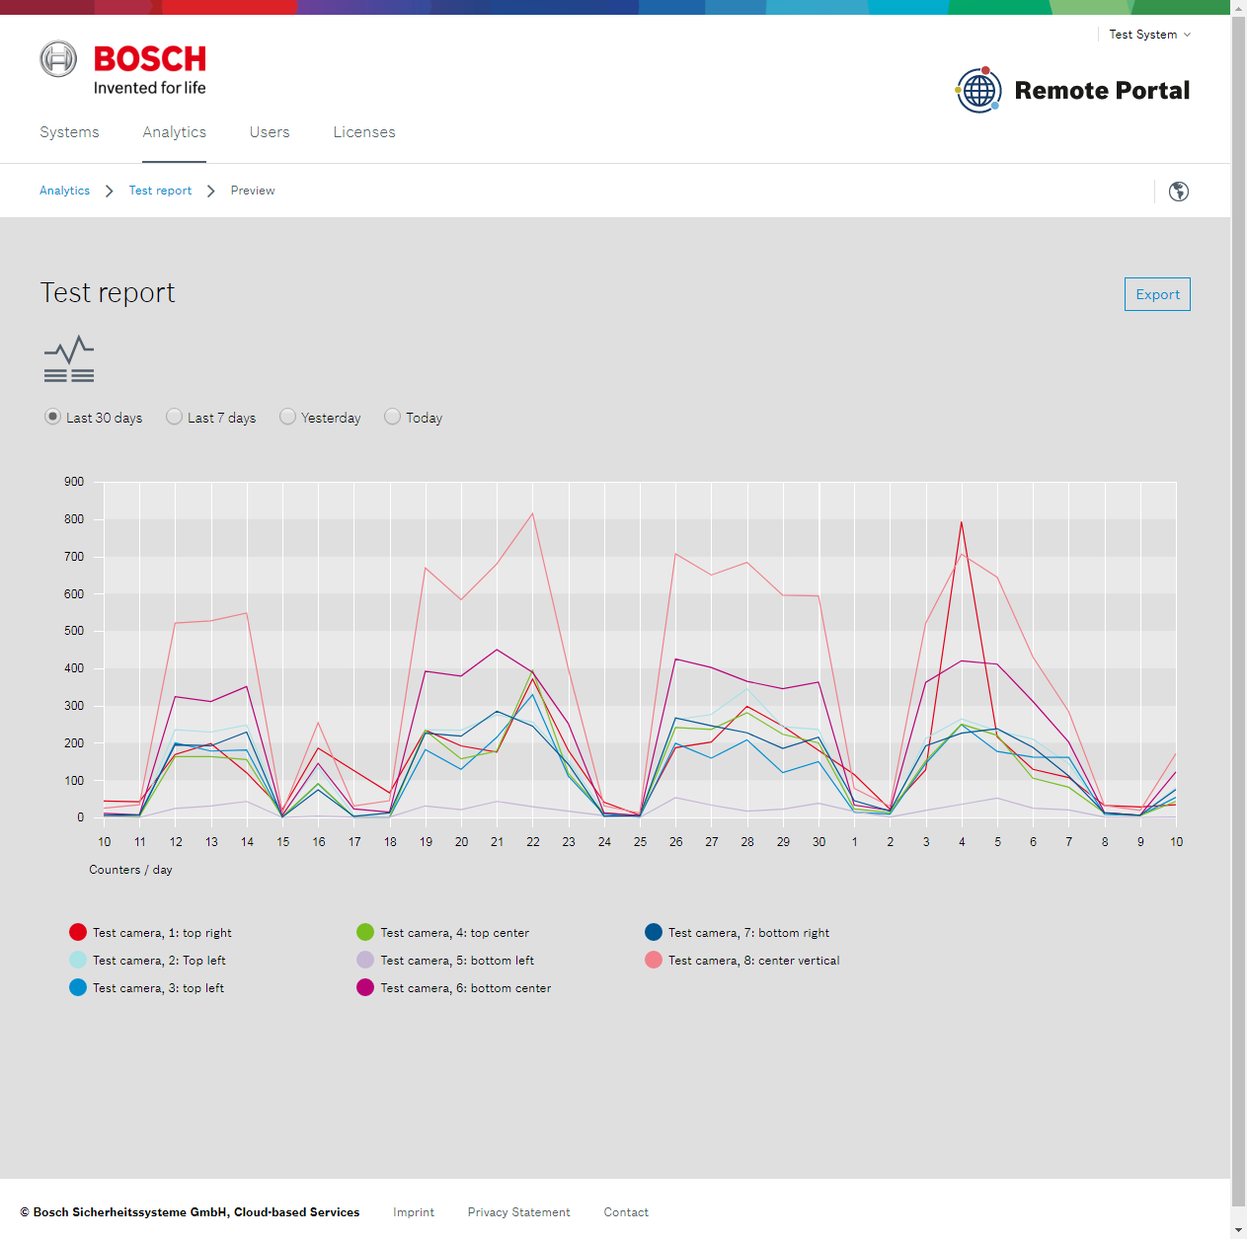
Task: Open the Systems tab
Action: [x=69, y=132]
